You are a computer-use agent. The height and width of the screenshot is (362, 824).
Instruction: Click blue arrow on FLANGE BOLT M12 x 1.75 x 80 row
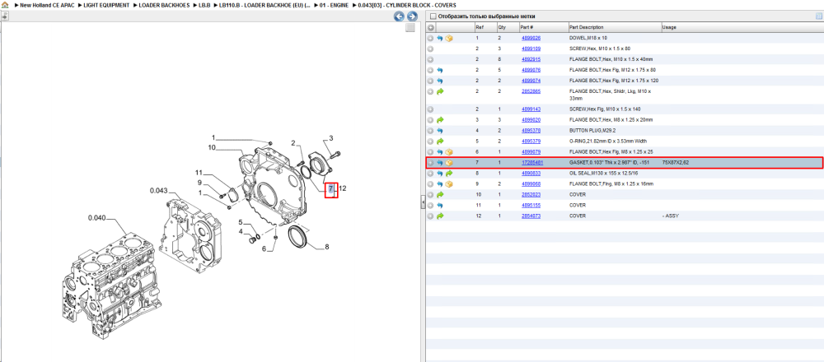(440, 70)
